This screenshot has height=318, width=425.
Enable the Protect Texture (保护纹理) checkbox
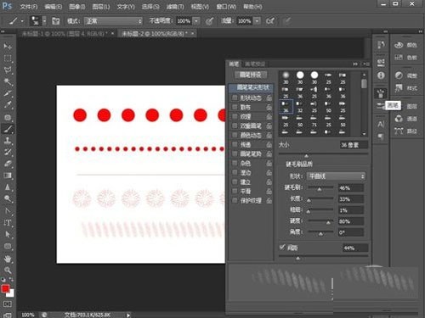(235, 200)
